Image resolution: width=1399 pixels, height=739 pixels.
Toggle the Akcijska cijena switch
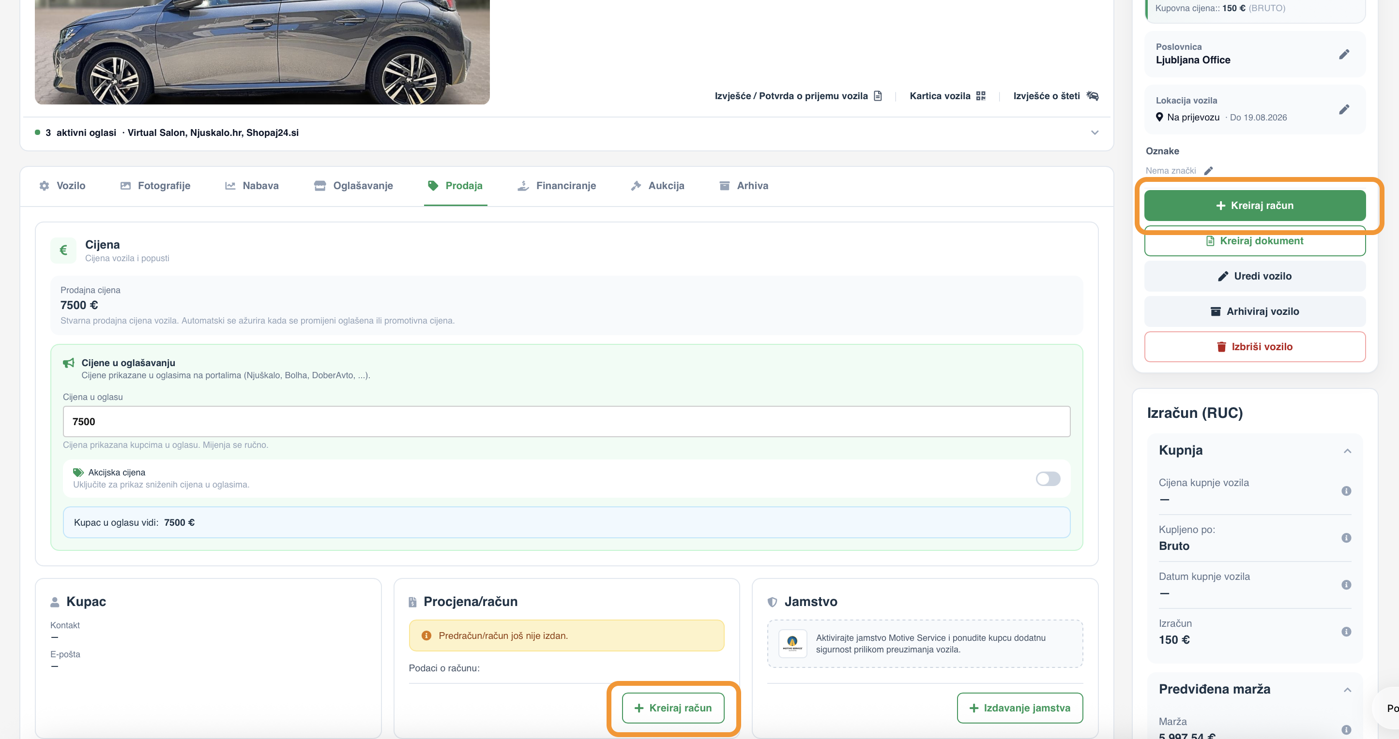click(x=1048, y=478)
